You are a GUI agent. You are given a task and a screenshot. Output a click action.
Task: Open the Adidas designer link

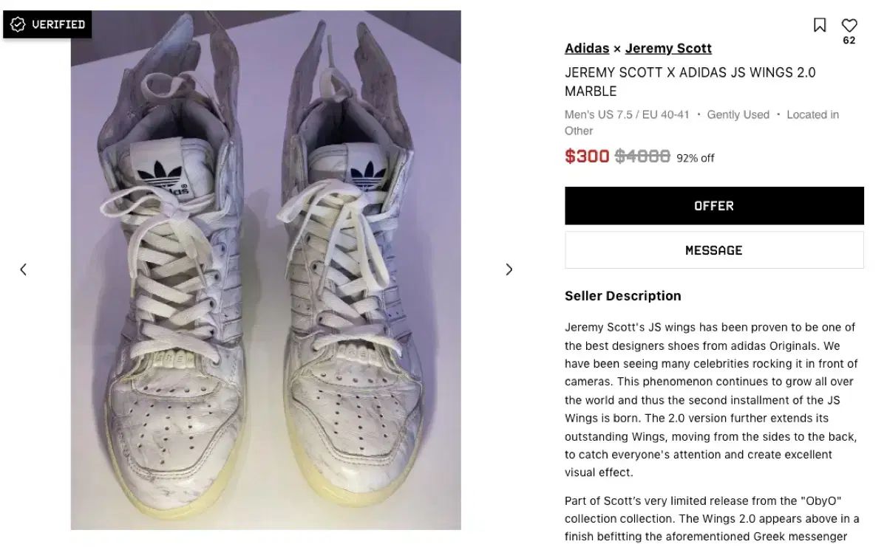[x=587, y=49]
